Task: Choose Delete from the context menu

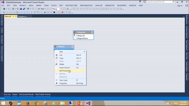Action: coord(70,64)
